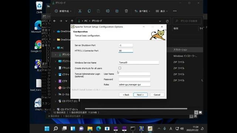Click the microphone tray icon
Screen dimensions: 237x133
point(164,129)
